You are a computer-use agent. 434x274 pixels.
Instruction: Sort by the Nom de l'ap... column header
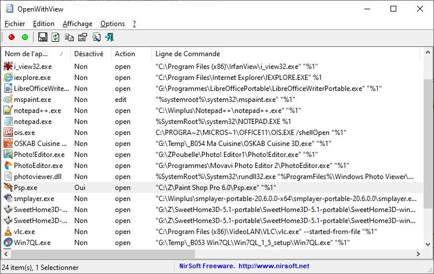(36, 54)
